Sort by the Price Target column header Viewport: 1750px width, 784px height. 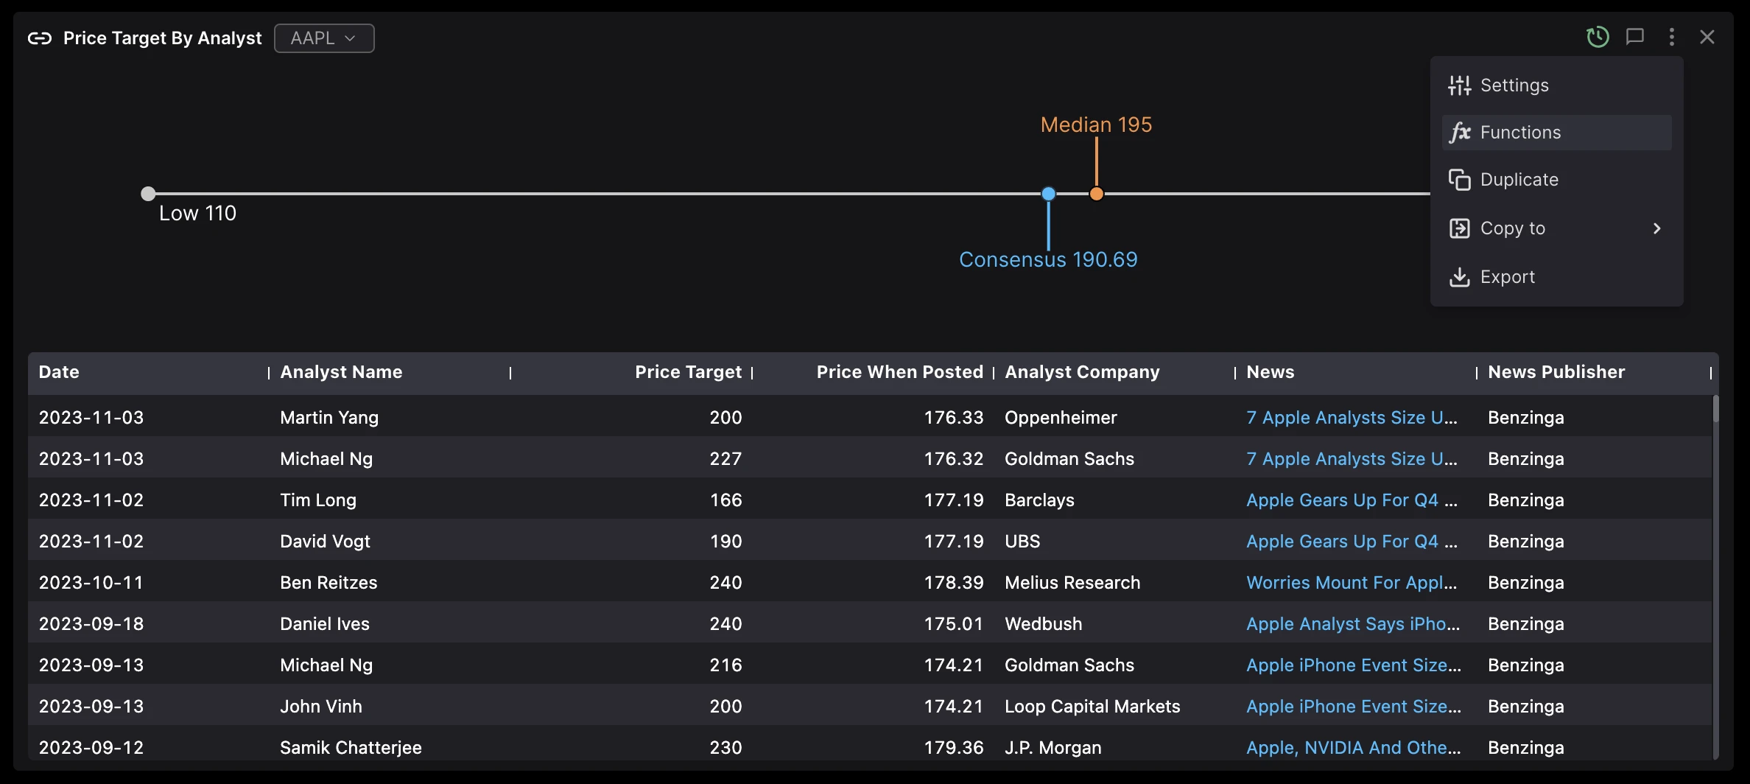(688, 372)
